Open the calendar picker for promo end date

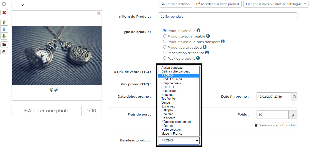(x=294, y=97)
